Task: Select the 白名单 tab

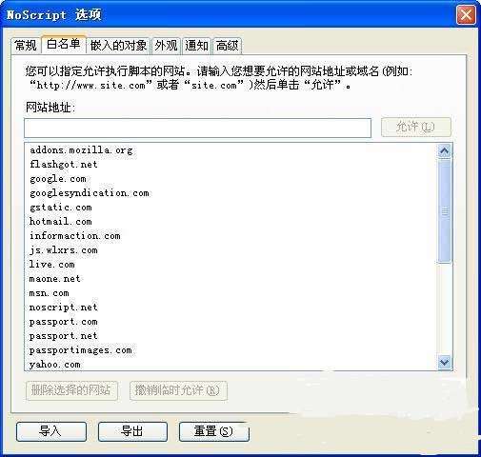Action: pos(63,44)
